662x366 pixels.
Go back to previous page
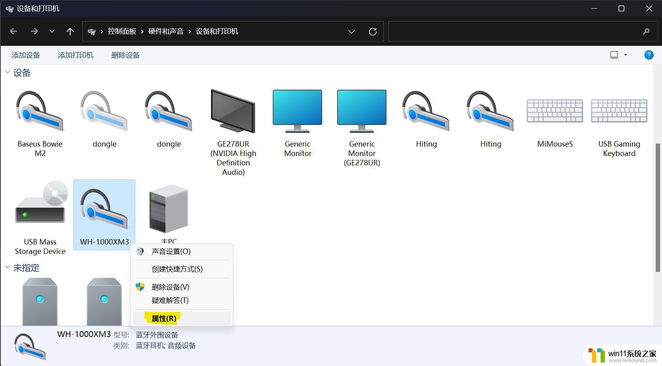tap(14, 31)
